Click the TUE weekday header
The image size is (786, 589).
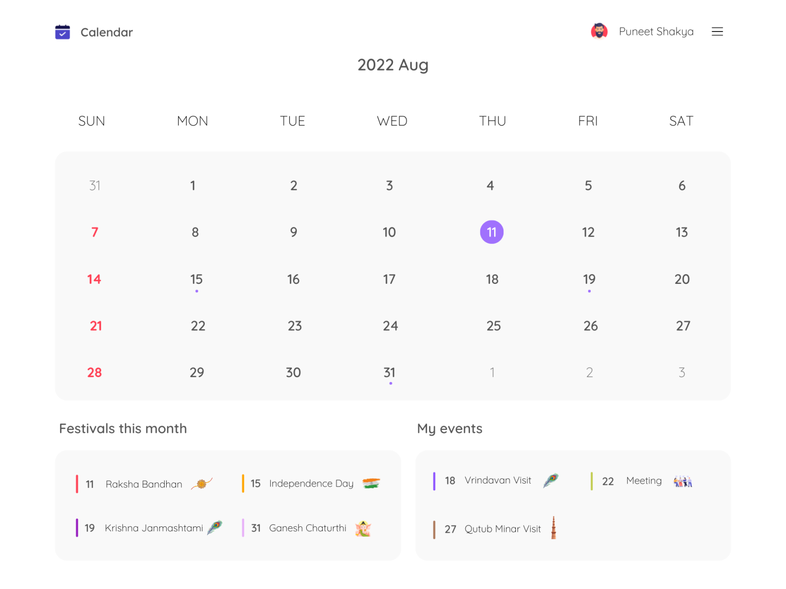click(292, 121)
